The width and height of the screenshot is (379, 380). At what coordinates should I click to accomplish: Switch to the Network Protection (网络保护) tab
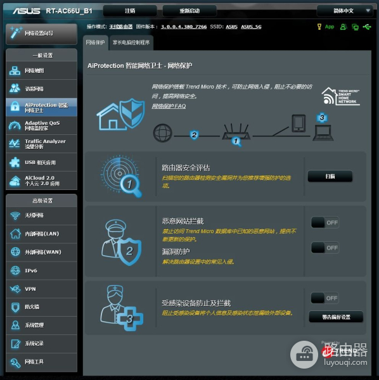(x=95, y=42)
